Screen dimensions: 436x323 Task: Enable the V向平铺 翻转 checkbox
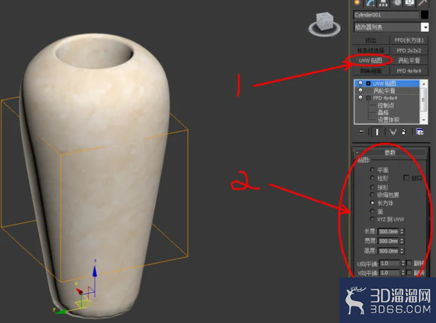(409, 273)
